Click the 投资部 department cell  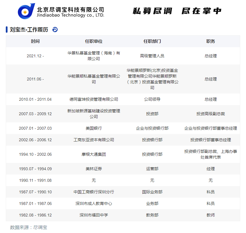tap(152, 114)
